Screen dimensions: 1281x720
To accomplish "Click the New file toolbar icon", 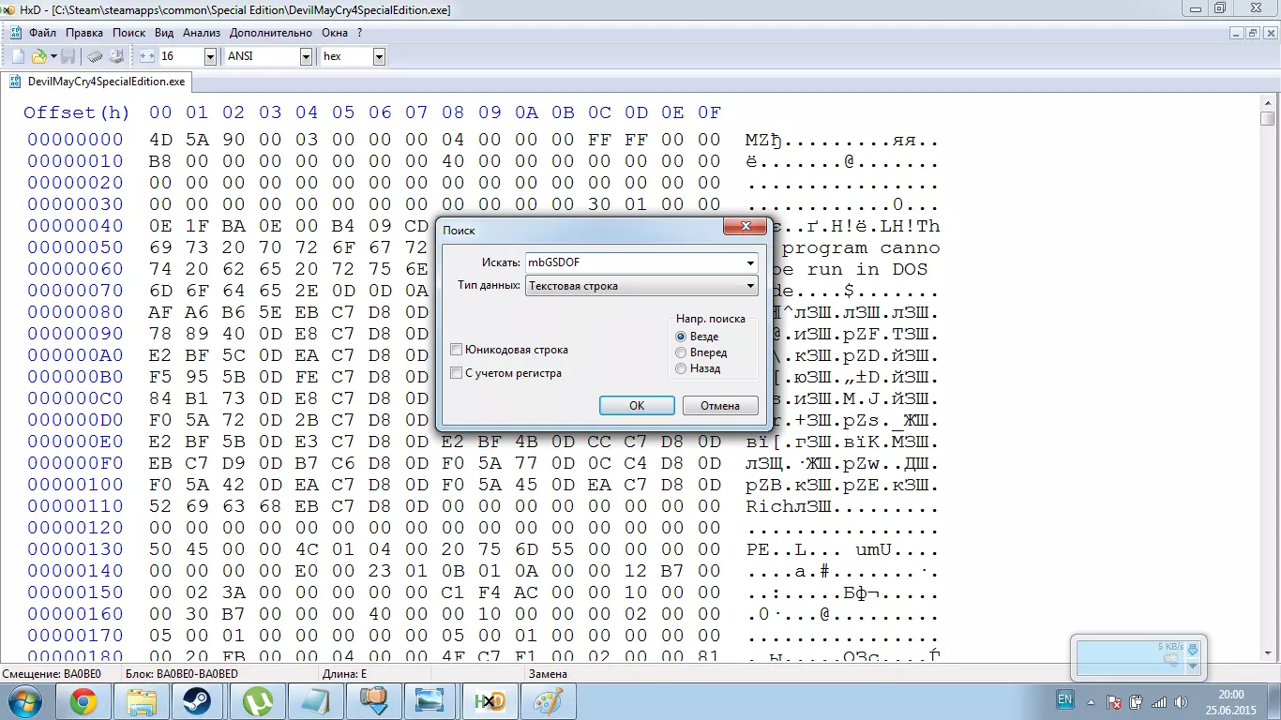I will tap(17, 56).
